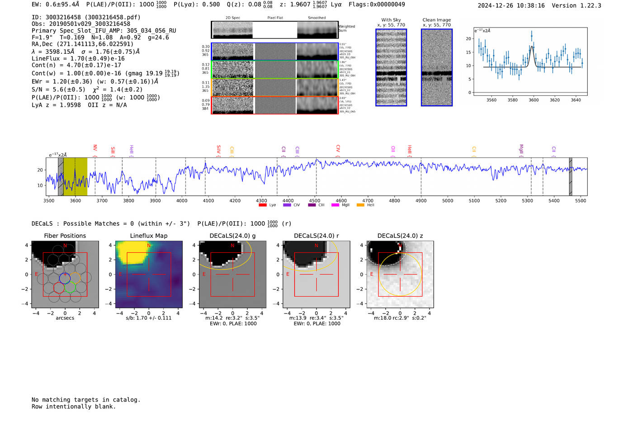Click the blue-bordered 2D Spec fiber cutout
633x431 pixels.
232,52
